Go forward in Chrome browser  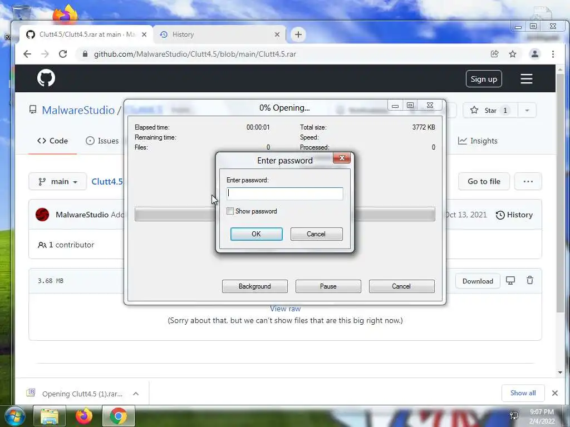click(45, 54)
